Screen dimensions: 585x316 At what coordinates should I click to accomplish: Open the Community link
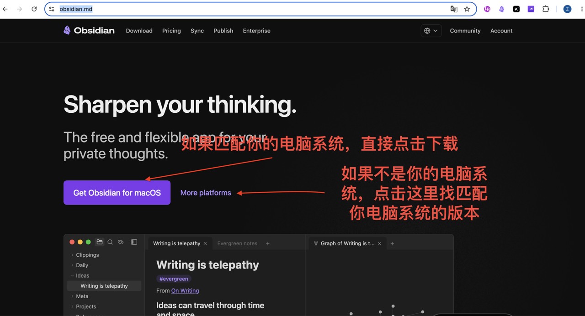tap(465, 31)
